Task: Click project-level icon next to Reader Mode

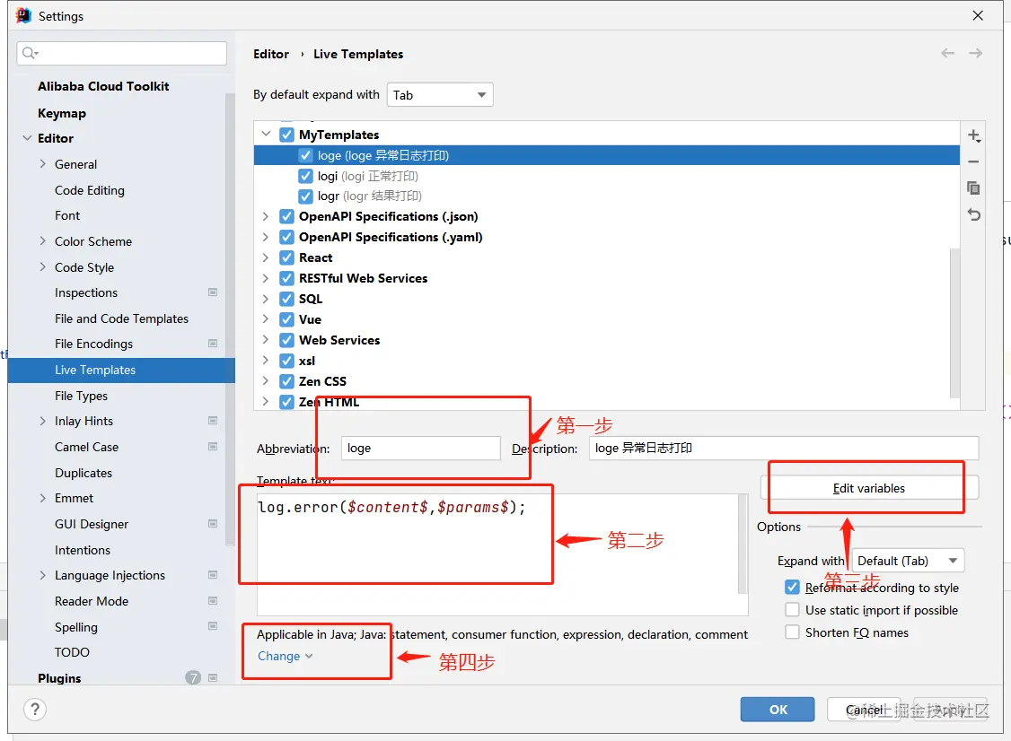Action: point(213,600)
